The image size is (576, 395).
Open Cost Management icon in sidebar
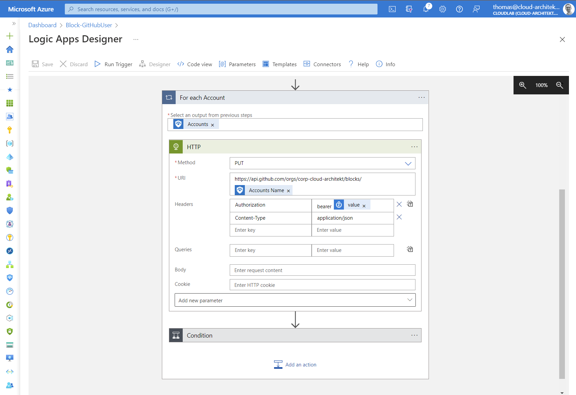10,305
